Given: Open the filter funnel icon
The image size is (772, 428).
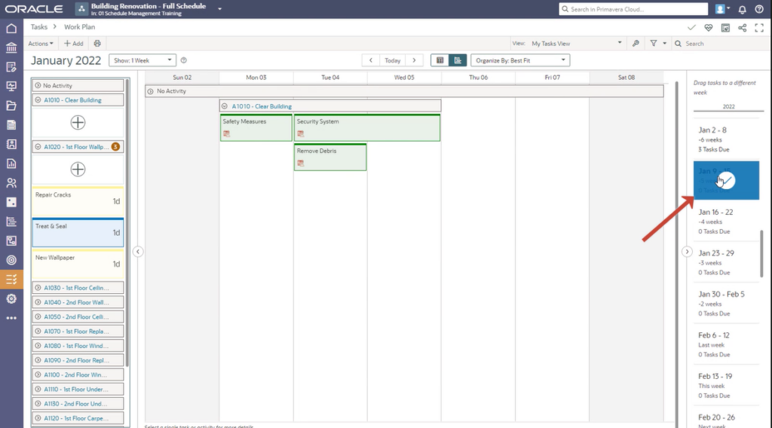Looking at the screenshot, I should [654, 44].
